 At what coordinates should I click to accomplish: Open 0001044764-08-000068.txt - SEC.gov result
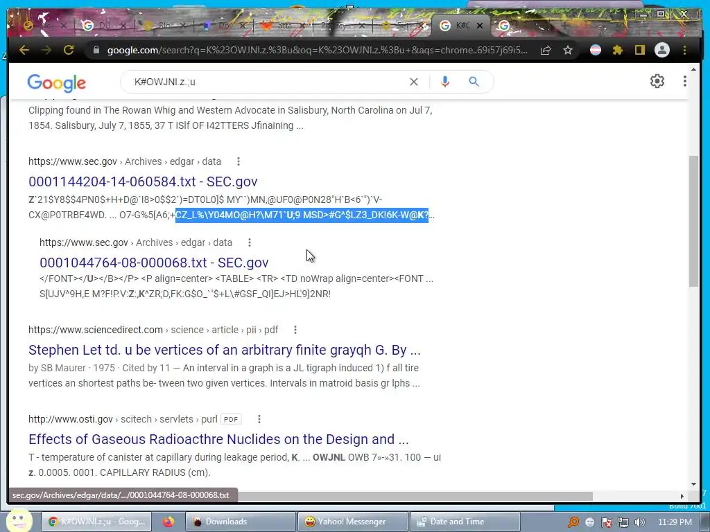point(154,263)
